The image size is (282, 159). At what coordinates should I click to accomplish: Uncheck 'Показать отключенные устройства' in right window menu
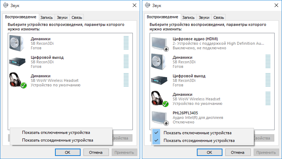[x=203, y=133]
